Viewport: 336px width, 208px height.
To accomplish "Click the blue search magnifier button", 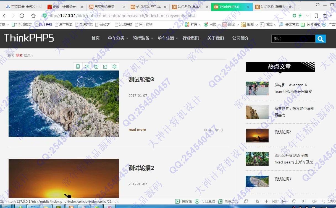I will click(x=321, y=39).
